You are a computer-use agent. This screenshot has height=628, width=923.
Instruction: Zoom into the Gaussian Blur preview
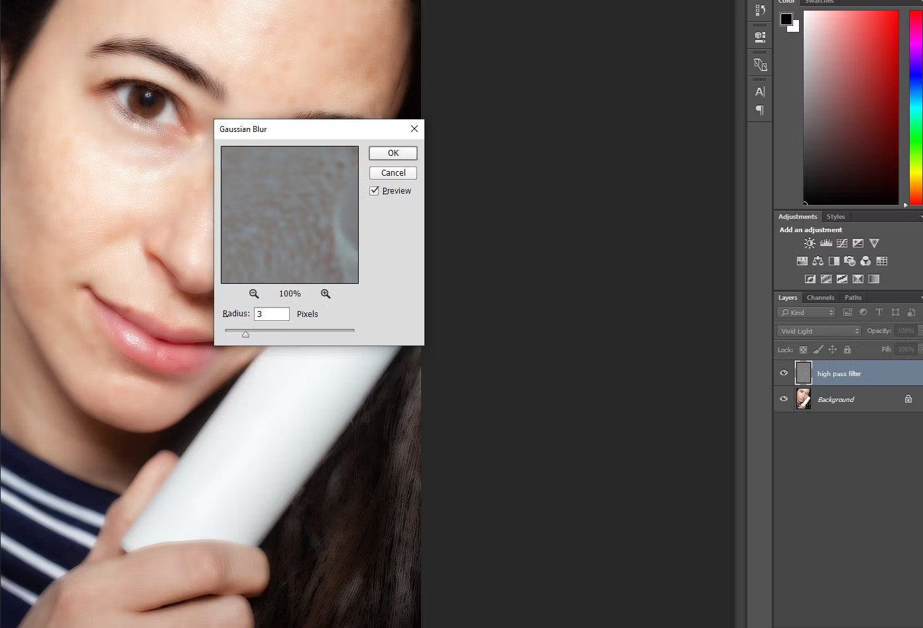326,293
